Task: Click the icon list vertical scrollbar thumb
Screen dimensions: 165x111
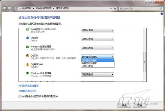Action: click(x=145, y=62)
